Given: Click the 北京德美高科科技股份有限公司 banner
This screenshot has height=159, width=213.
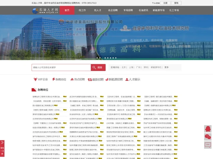Looking at the screenshot, I should [x=106, y=37].
